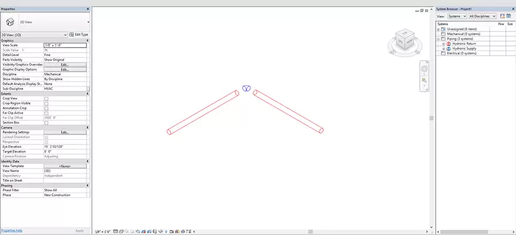Viewport: 516px width, 235px height.
Task: Open All Disciplines filter dropdown
Action: (x=482, y=16)
